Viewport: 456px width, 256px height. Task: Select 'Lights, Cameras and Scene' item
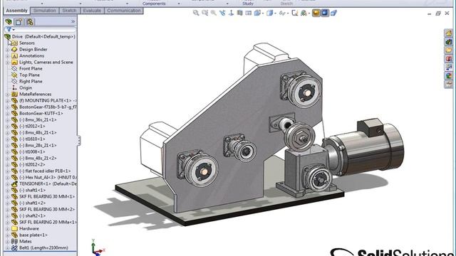46,62
